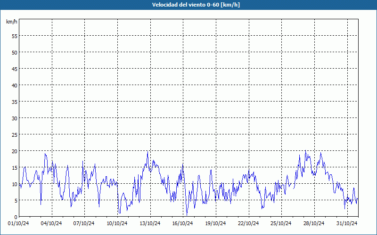This screenshot has width=377, height=235.
Task: Click the 25 value on the y-axis
Action: pos(15,135)
